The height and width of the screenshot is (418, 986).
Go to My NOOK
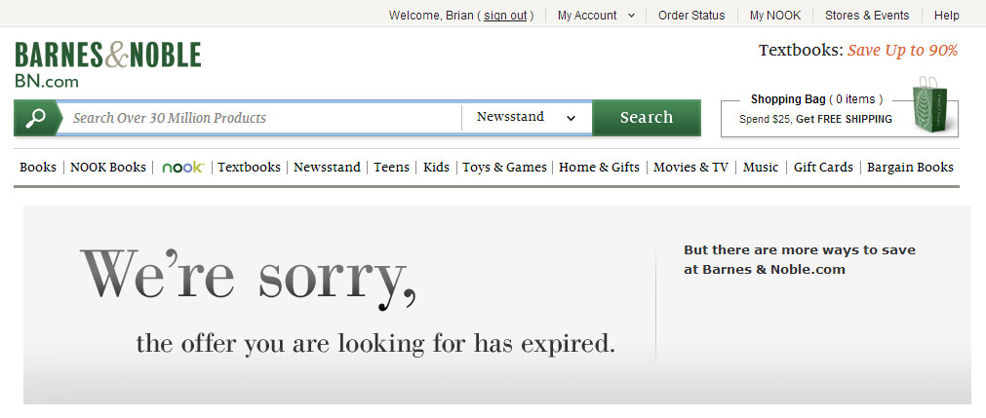click(774, 16)
